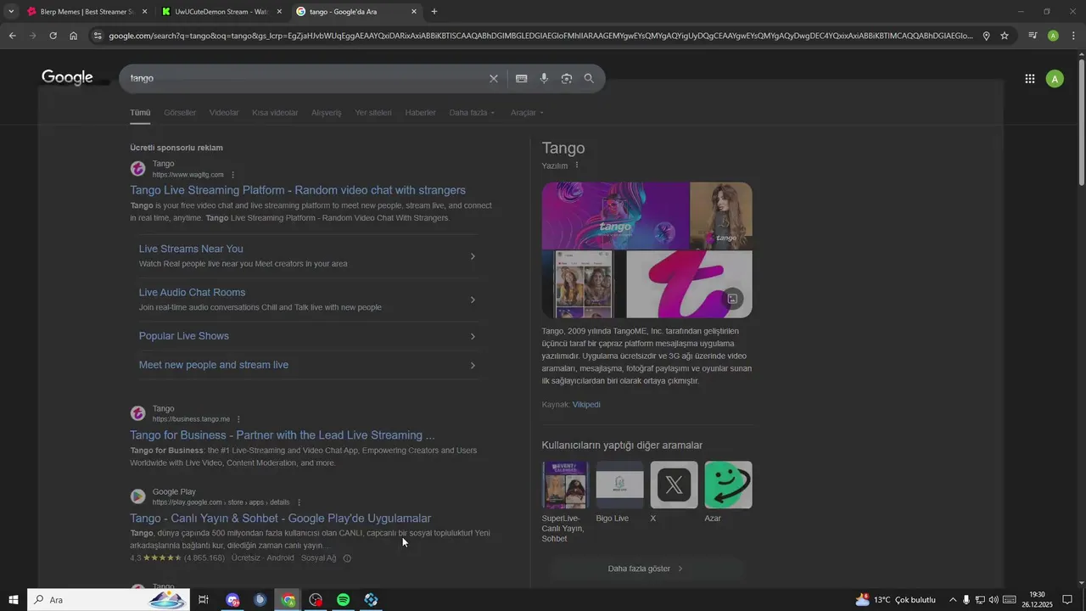Click the Windows taskbar search box

click(108, 600)
